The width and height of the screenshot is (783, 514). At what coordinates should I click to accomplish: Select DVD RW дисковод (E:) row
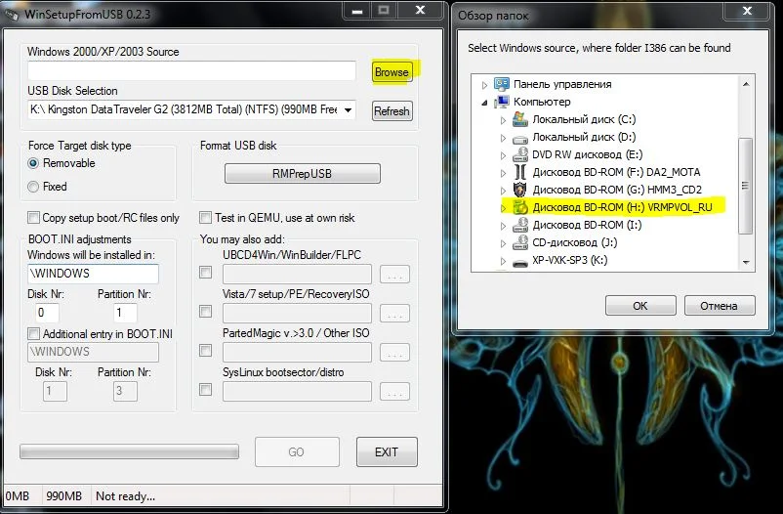click(588, 154)
